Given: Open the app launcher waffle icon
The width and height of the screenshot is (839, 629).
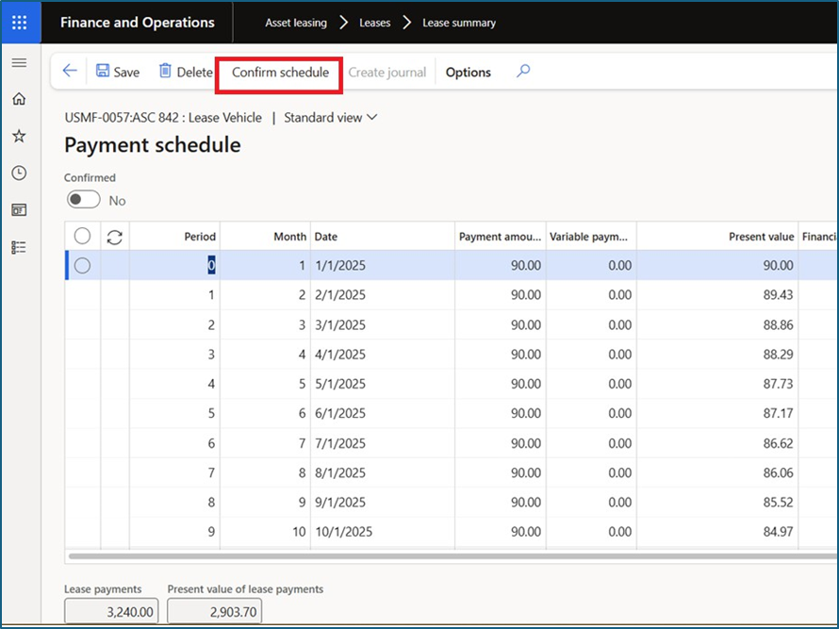Looking at the screenshot, I should pos(20,22).
